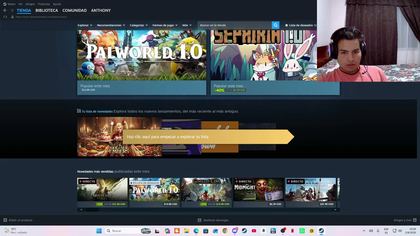Open Outlook from the taskbar
This screenshot has width=420, height=236.
(x=215, y=231)
